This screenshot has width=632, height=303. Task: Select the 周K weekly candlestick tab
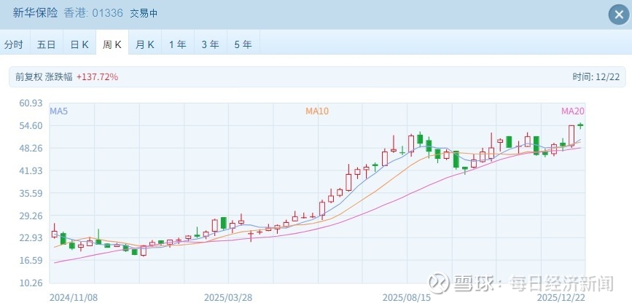(x=112, y=44)
